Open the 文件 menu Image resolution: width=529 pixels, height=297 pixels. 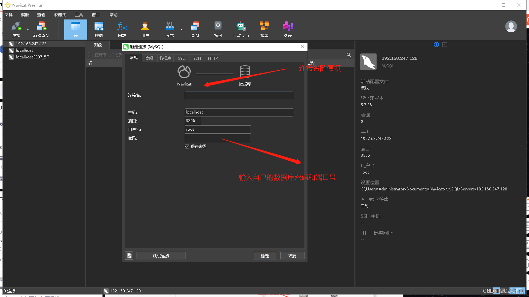(x=9, y=15)
